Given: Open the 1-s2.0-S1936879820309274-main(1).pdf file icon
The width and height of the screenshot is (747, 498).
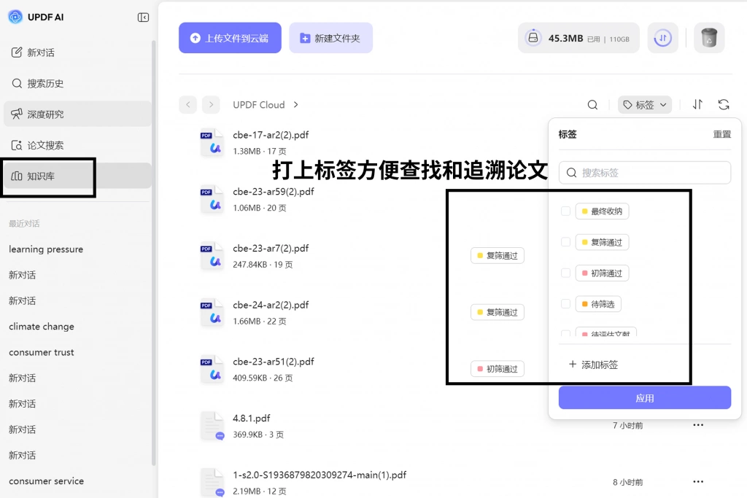Looking at the screenshot, I should [212, 482].
